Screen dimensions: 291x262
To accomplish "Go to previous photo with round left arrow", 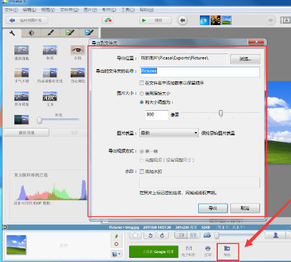I will click(183, 20).
